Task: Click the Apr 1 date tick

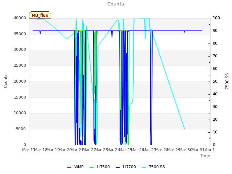Action: [x=210, y=150]
